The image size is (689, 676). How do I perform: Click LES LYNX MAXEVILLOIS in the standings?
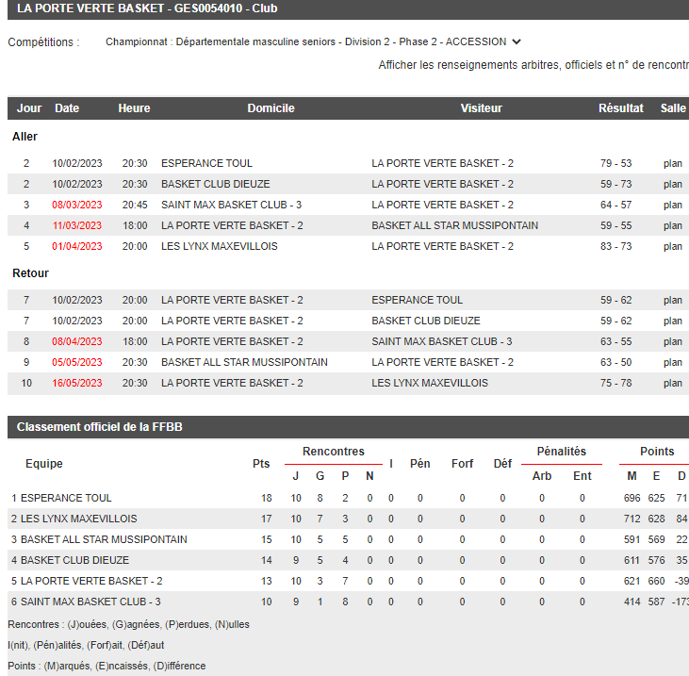[78, 519]
